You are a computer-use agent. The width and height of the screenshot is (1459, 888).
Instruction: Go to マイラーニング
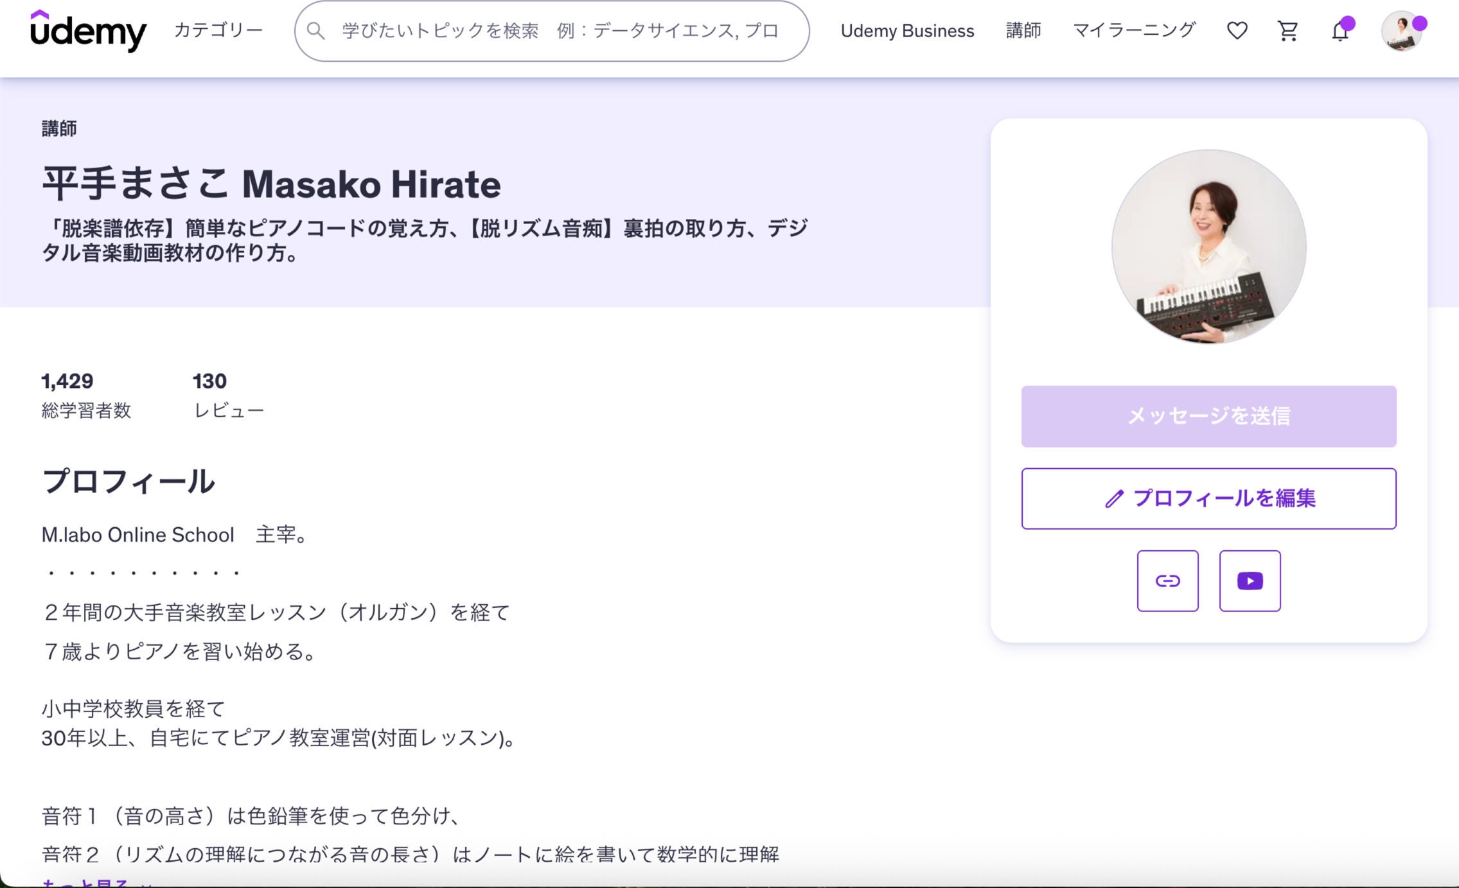1134,30
